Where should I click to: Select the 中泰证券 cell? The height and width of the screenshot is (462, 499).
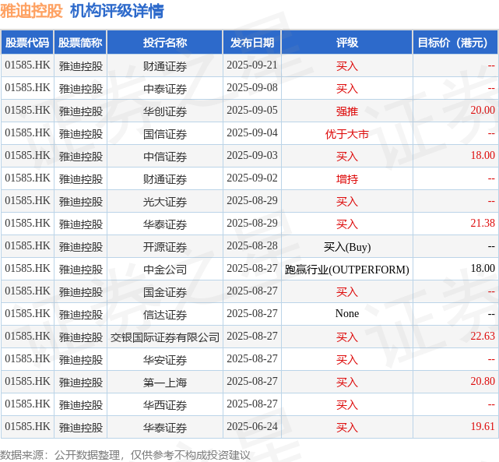tap(165, 88)
